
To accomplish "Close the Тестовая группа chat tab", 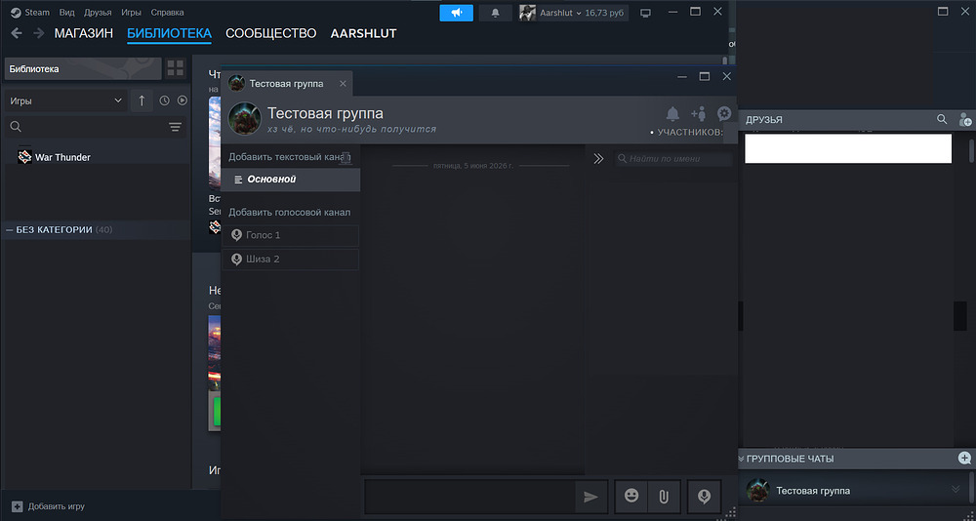I will [x=343, y=83].
